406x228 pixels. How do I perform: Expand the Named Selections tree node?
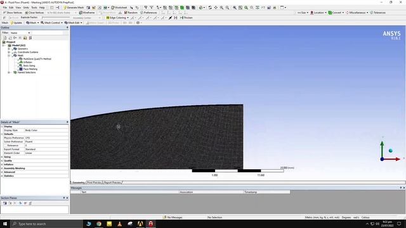(9, 72)
